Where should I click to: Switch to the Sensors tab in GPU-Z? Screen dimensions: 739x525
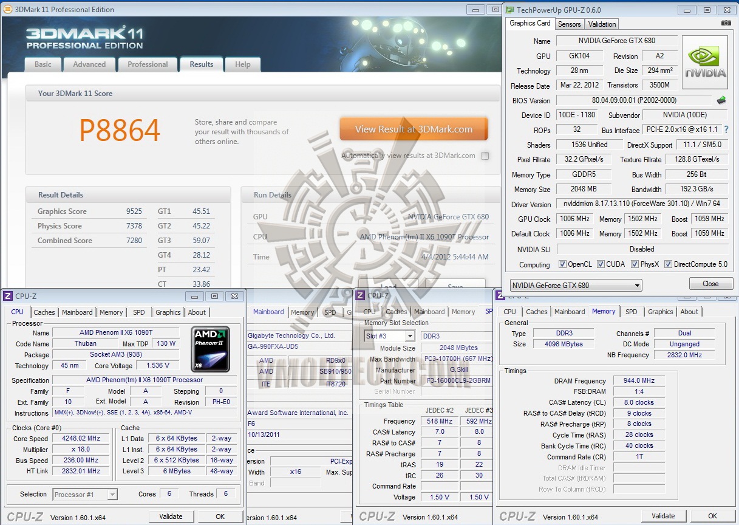point(570,24)
